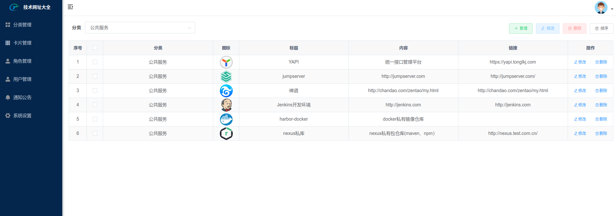The image size is (616, 216).
Task: Check the checkbox for the YAPI row
Action: [95, 62]
